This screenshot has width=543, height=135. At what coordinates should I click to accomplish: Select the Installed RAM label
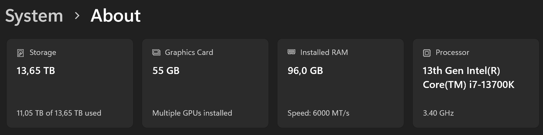(x=324, y=52)
